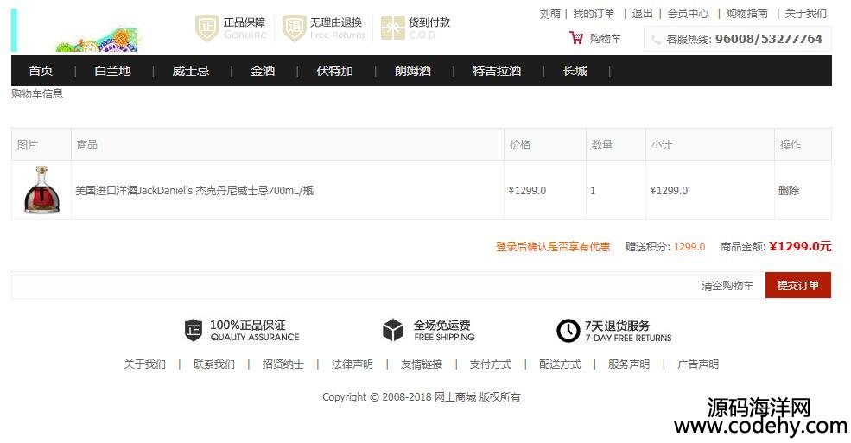Click the 货到付款 C.O.D gift icon
Image resolution: width=851 pixels, height=443 pixels.
(392, 28)
